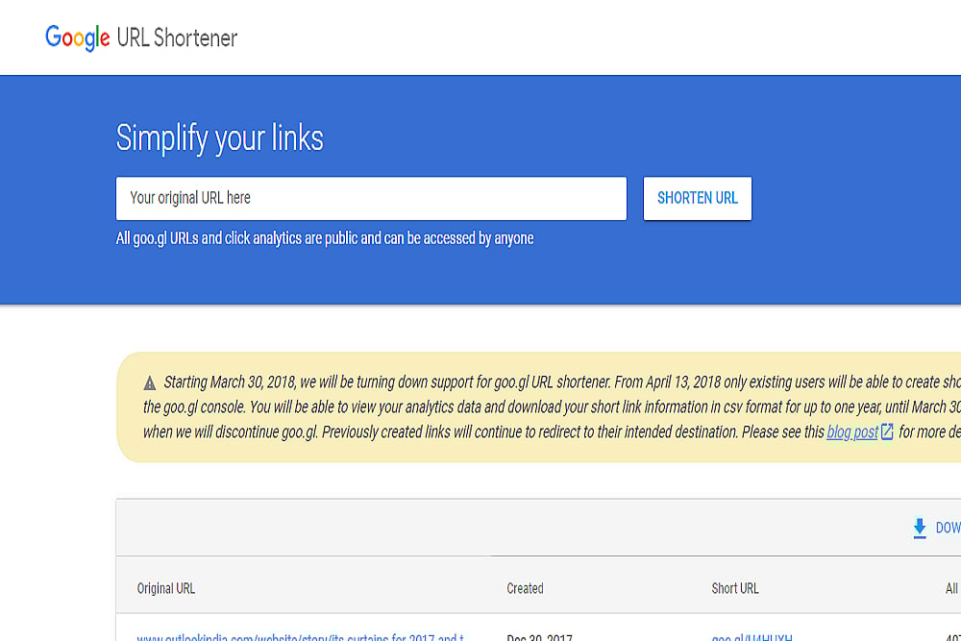This screenshot has height=641, width=961.
Task: Open the blog post link
Action: (x=852, y=432)
